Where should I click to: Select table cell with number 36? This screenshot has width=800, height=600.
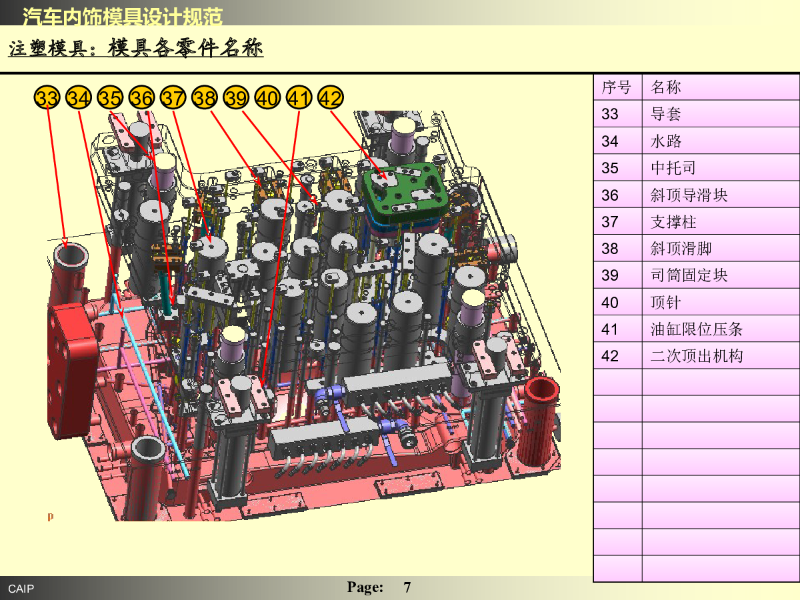coord(617,195)
